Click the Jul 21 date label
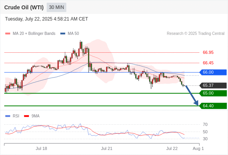Image resolution: width=228 pixels, height=155 pixels. click(x=107, y=148)
